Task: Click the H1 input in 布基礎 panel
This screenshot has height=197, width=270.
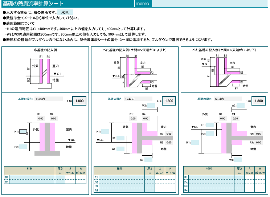Action: 23,132
